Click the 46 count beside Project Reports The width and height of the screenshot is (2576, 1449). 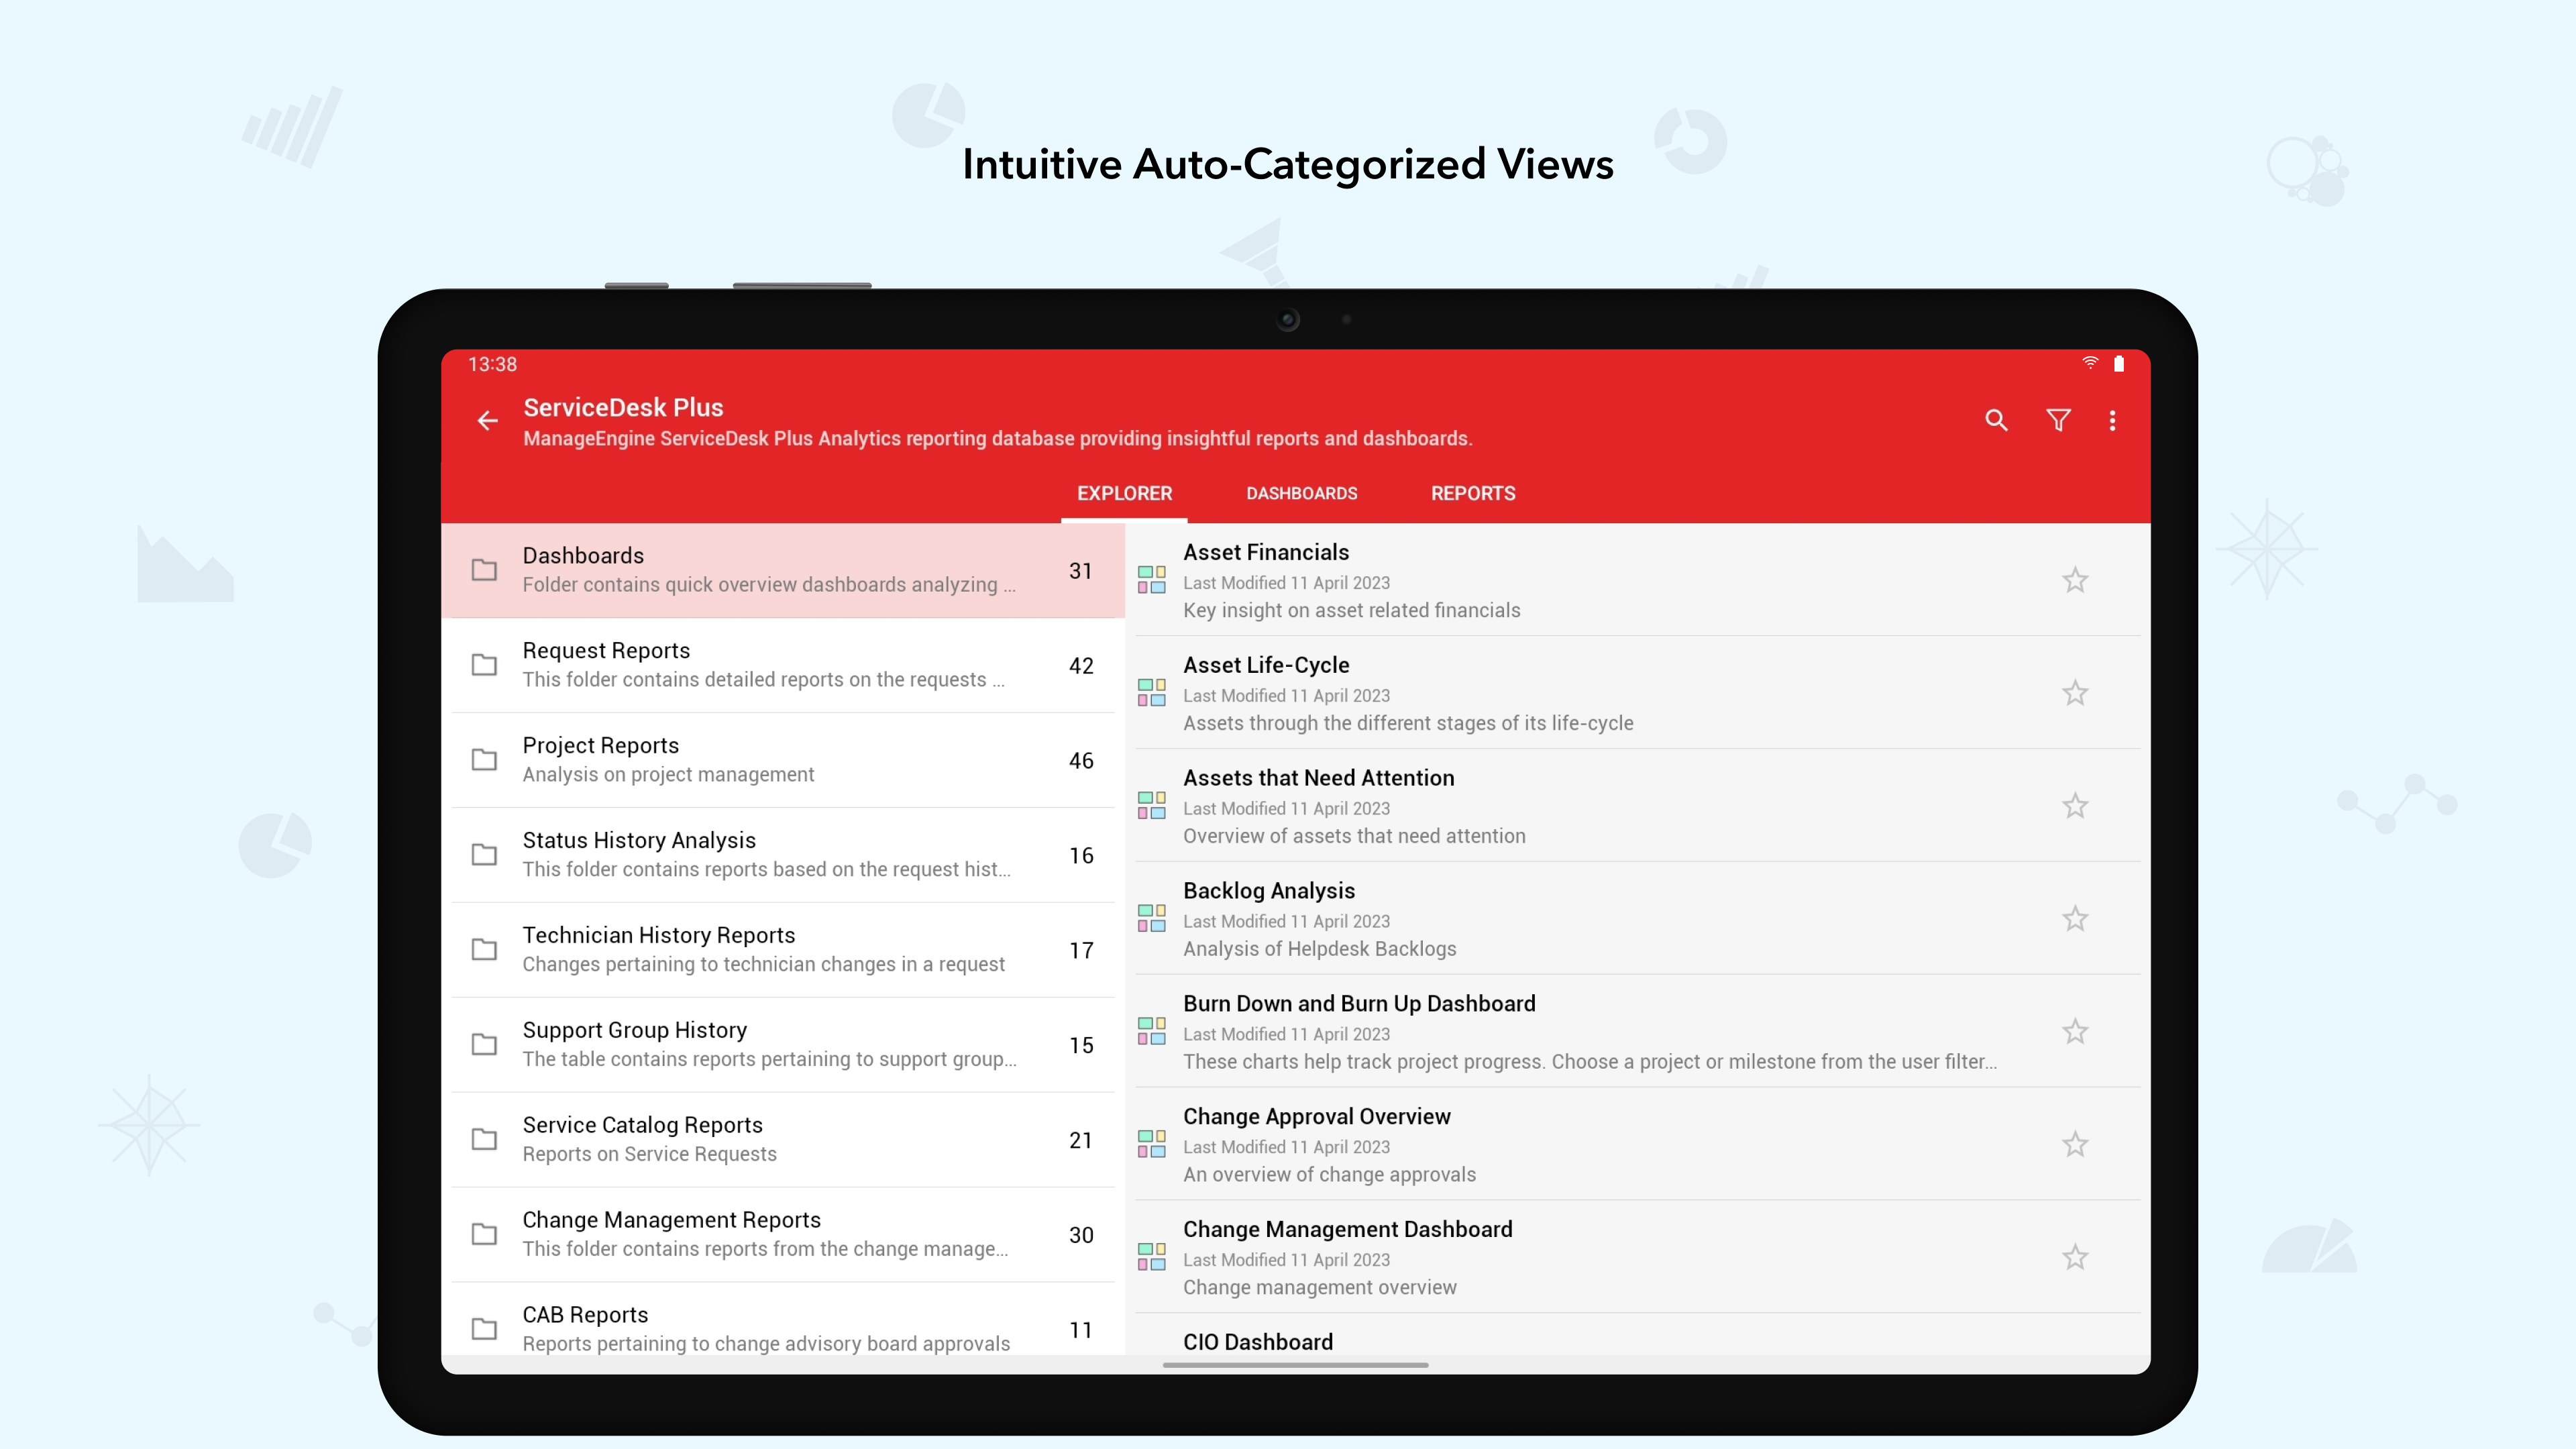tap(1081, 761)
